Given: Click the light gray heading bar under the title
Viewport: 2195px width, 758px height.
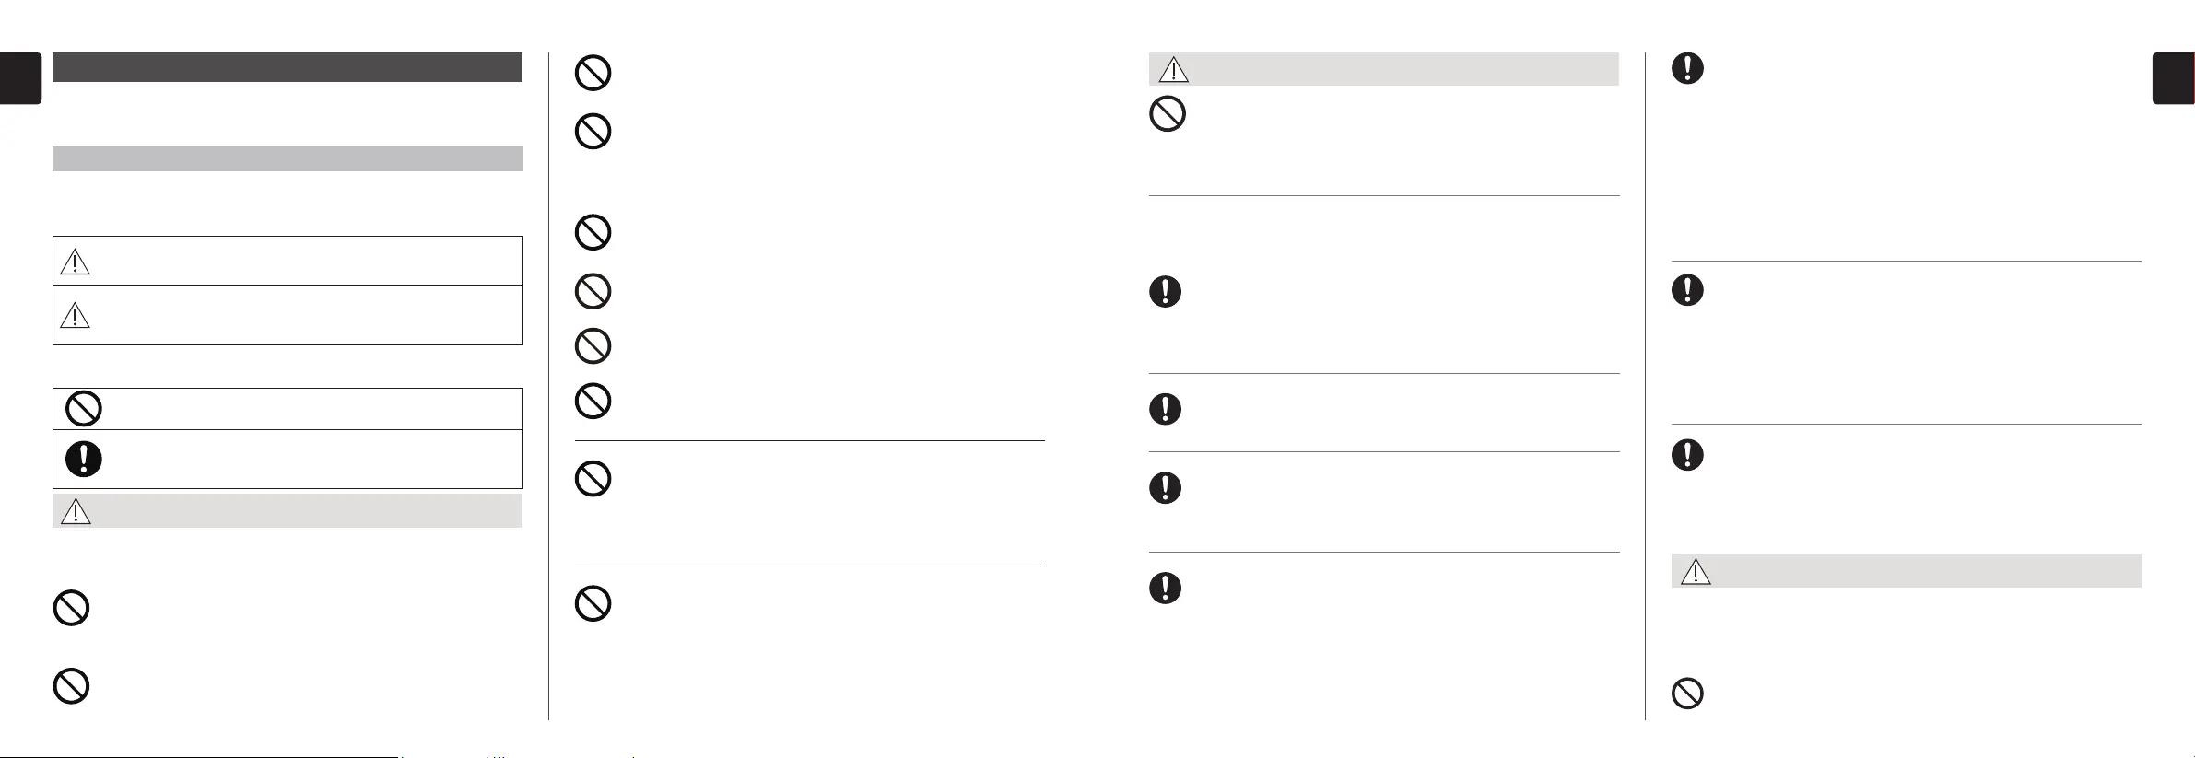Looking at the screenshot, I should (x=288, y=158).
